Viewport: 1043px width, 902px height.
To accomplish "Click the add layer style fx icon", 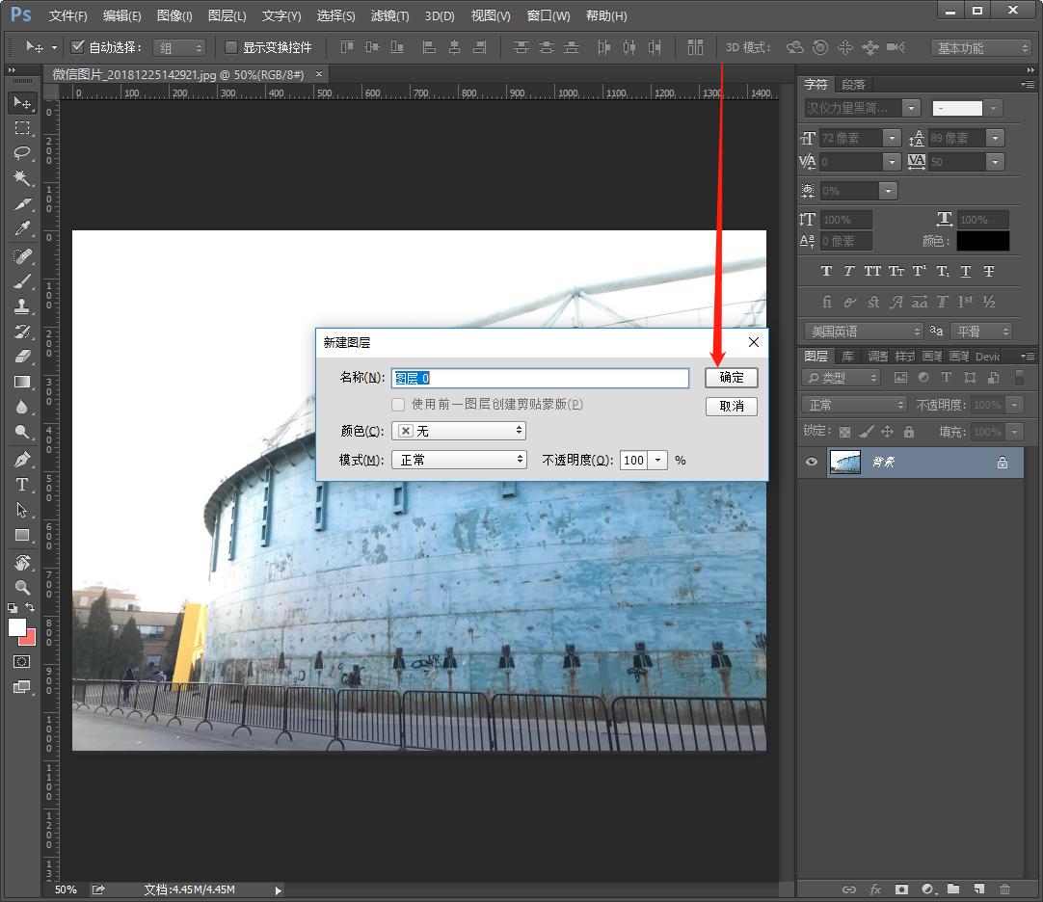I will [x=875, y=889].
